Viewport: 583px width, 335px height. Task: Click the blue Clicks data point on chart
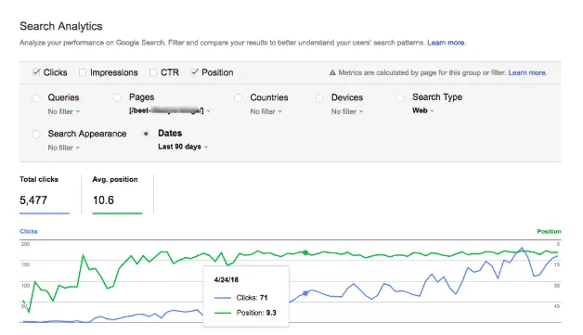305,293
